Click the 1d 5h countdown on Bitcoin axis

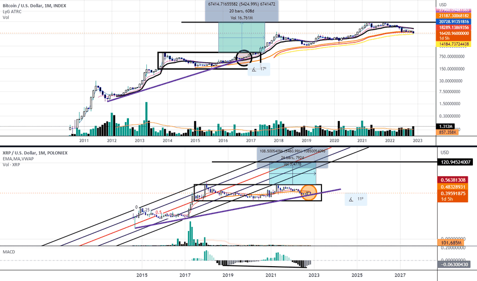click(444, 38)
